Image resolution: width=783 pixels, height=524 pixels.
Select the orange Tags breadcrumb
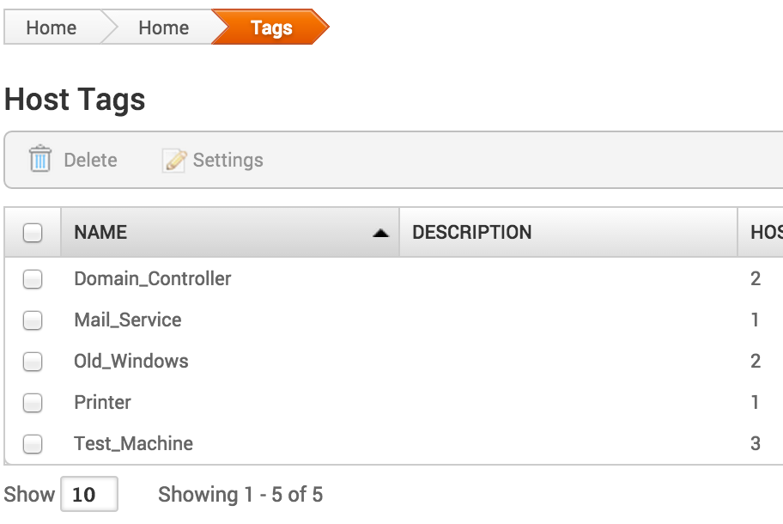click(271, 27)
